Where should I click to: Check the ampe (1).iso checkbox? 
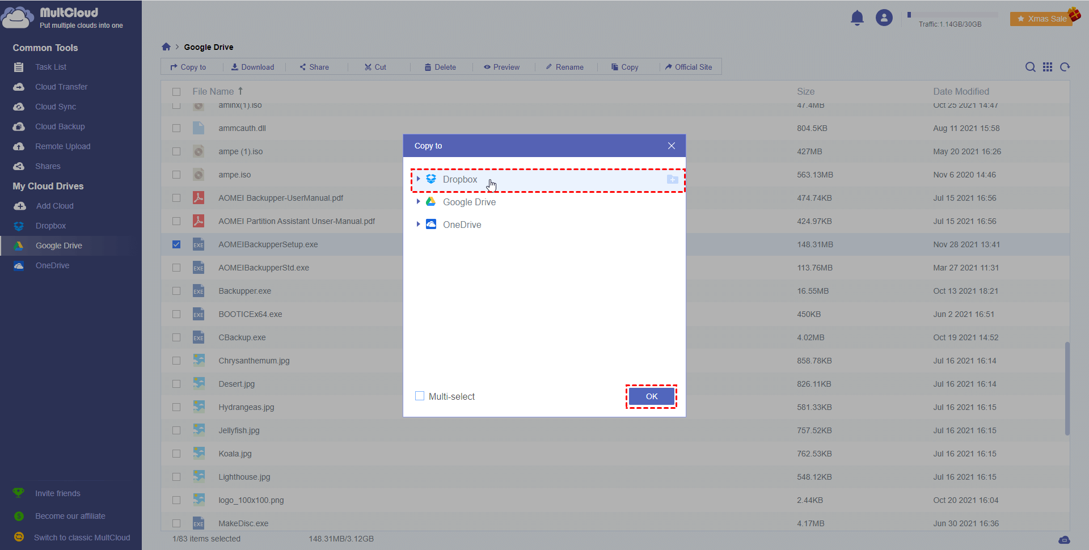(x=176, y=151)
